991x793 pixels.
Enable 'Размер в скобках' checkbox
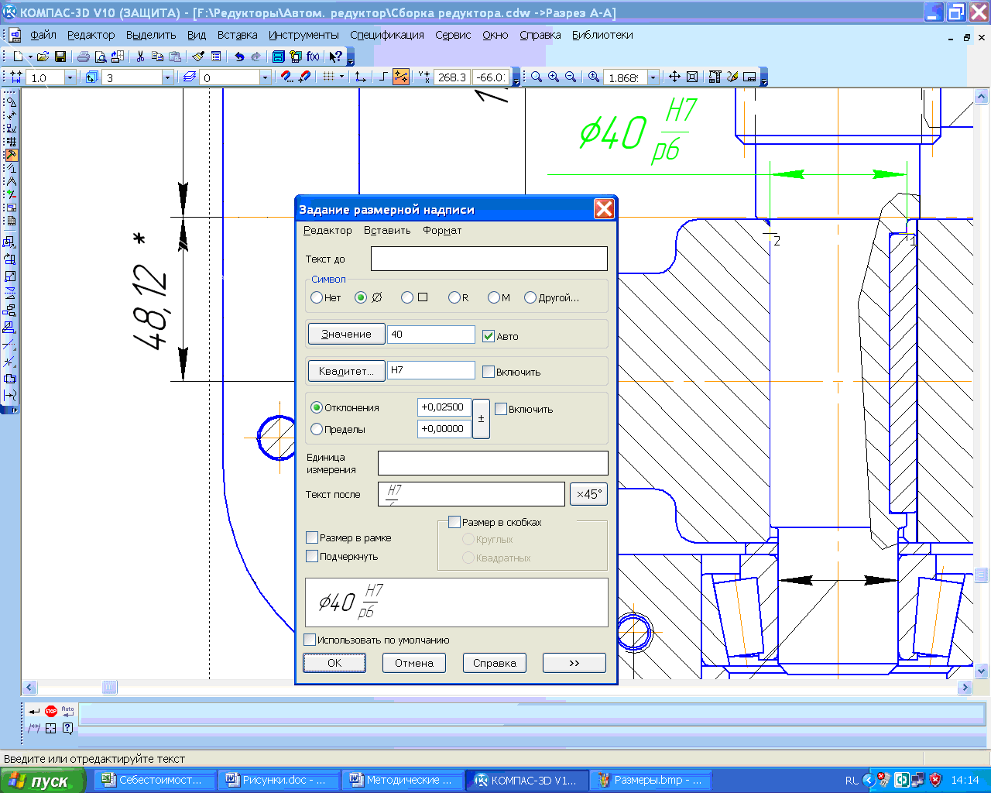(455, 522)
